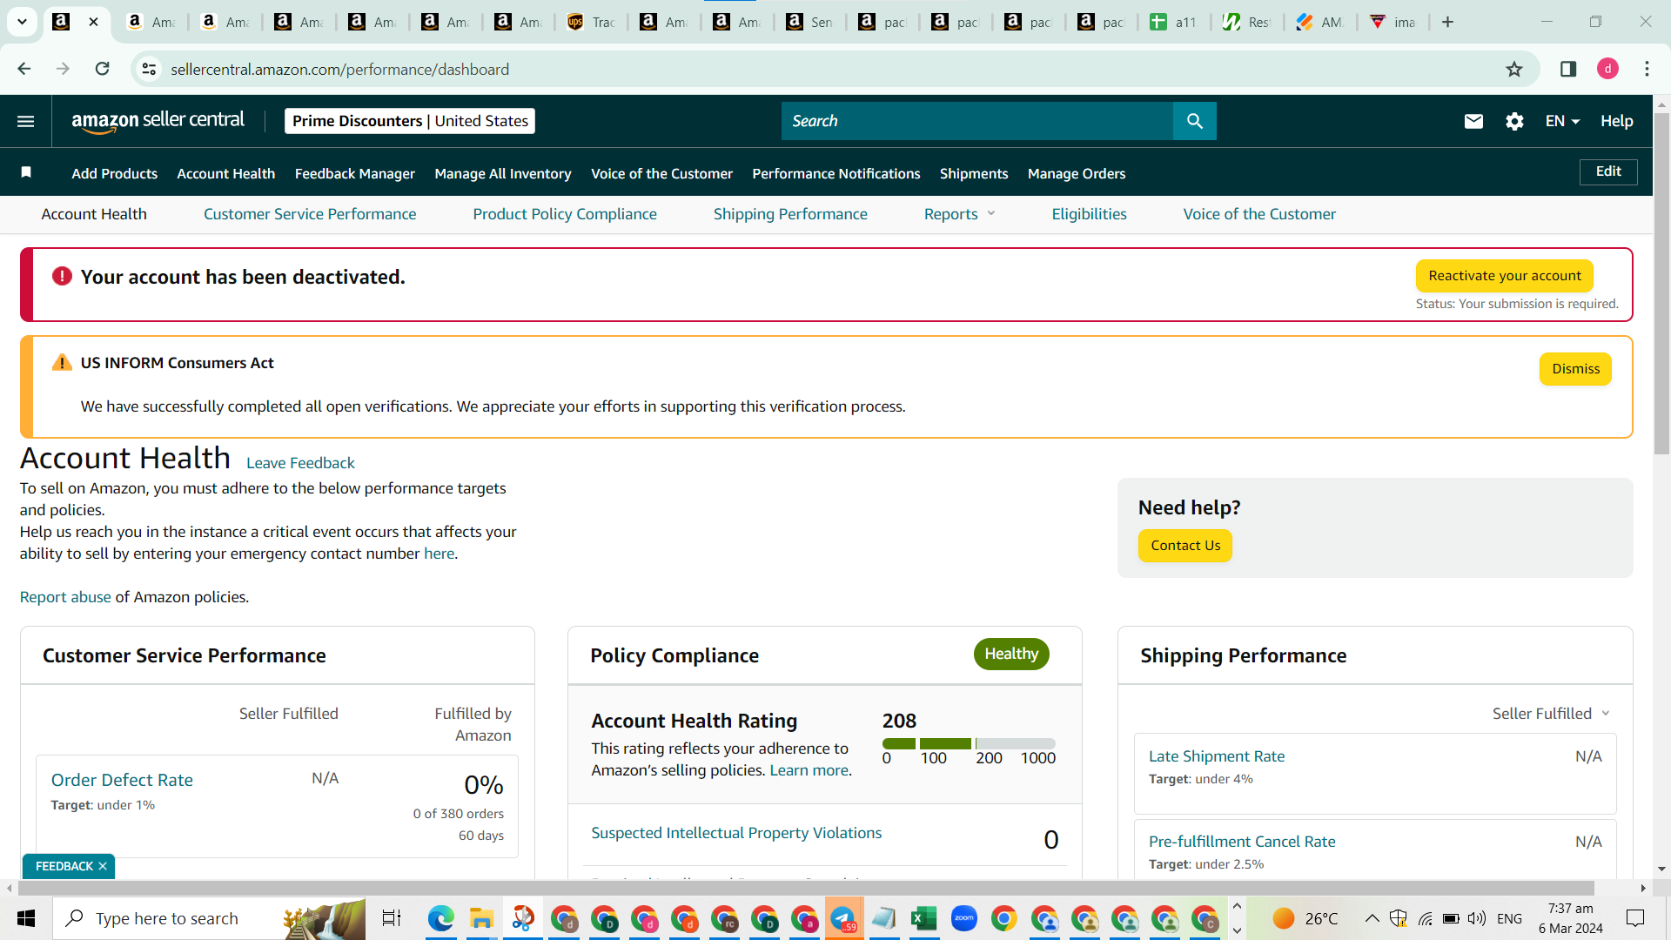This screenshot has width=1671, height=940.
Task: Open Performance Notifications
Action: (x=836, y=173)
